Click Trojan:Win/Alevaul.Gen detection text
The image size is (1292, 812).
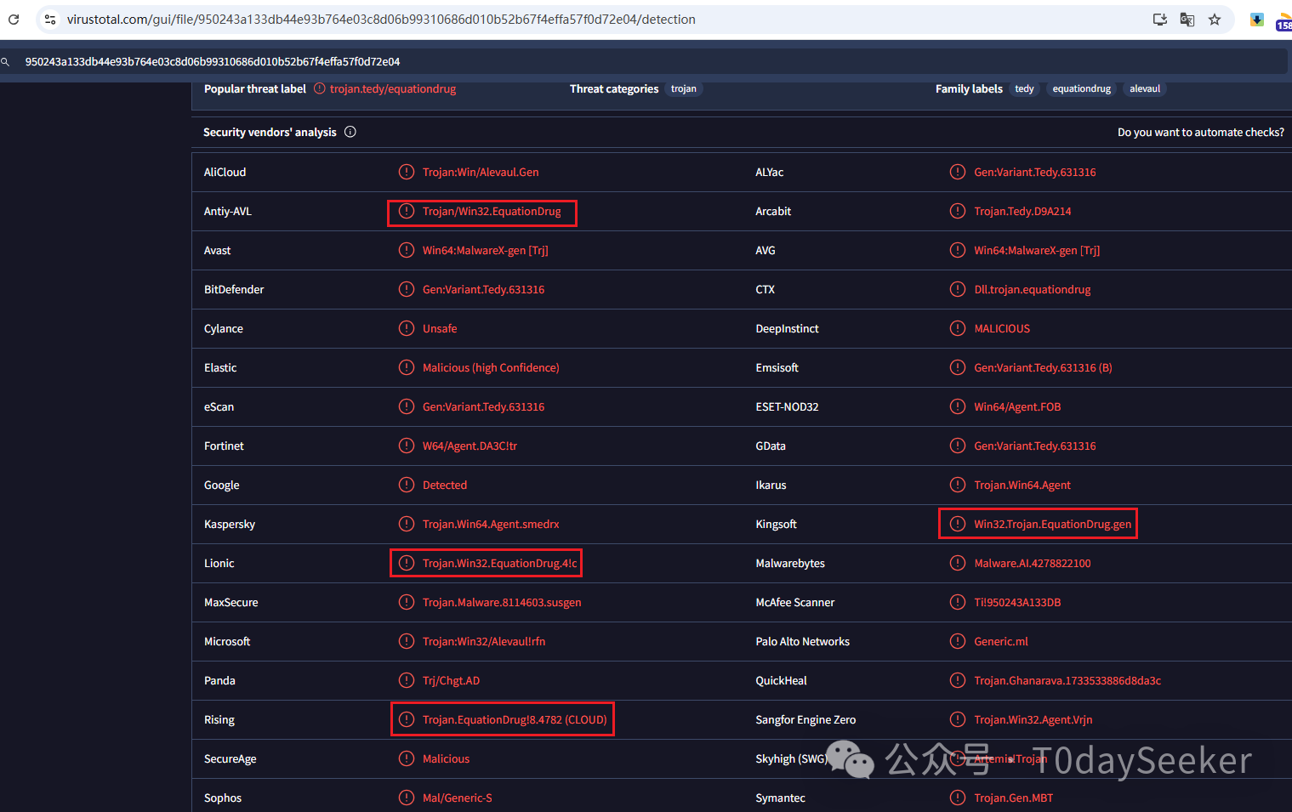tap(481, 172)
